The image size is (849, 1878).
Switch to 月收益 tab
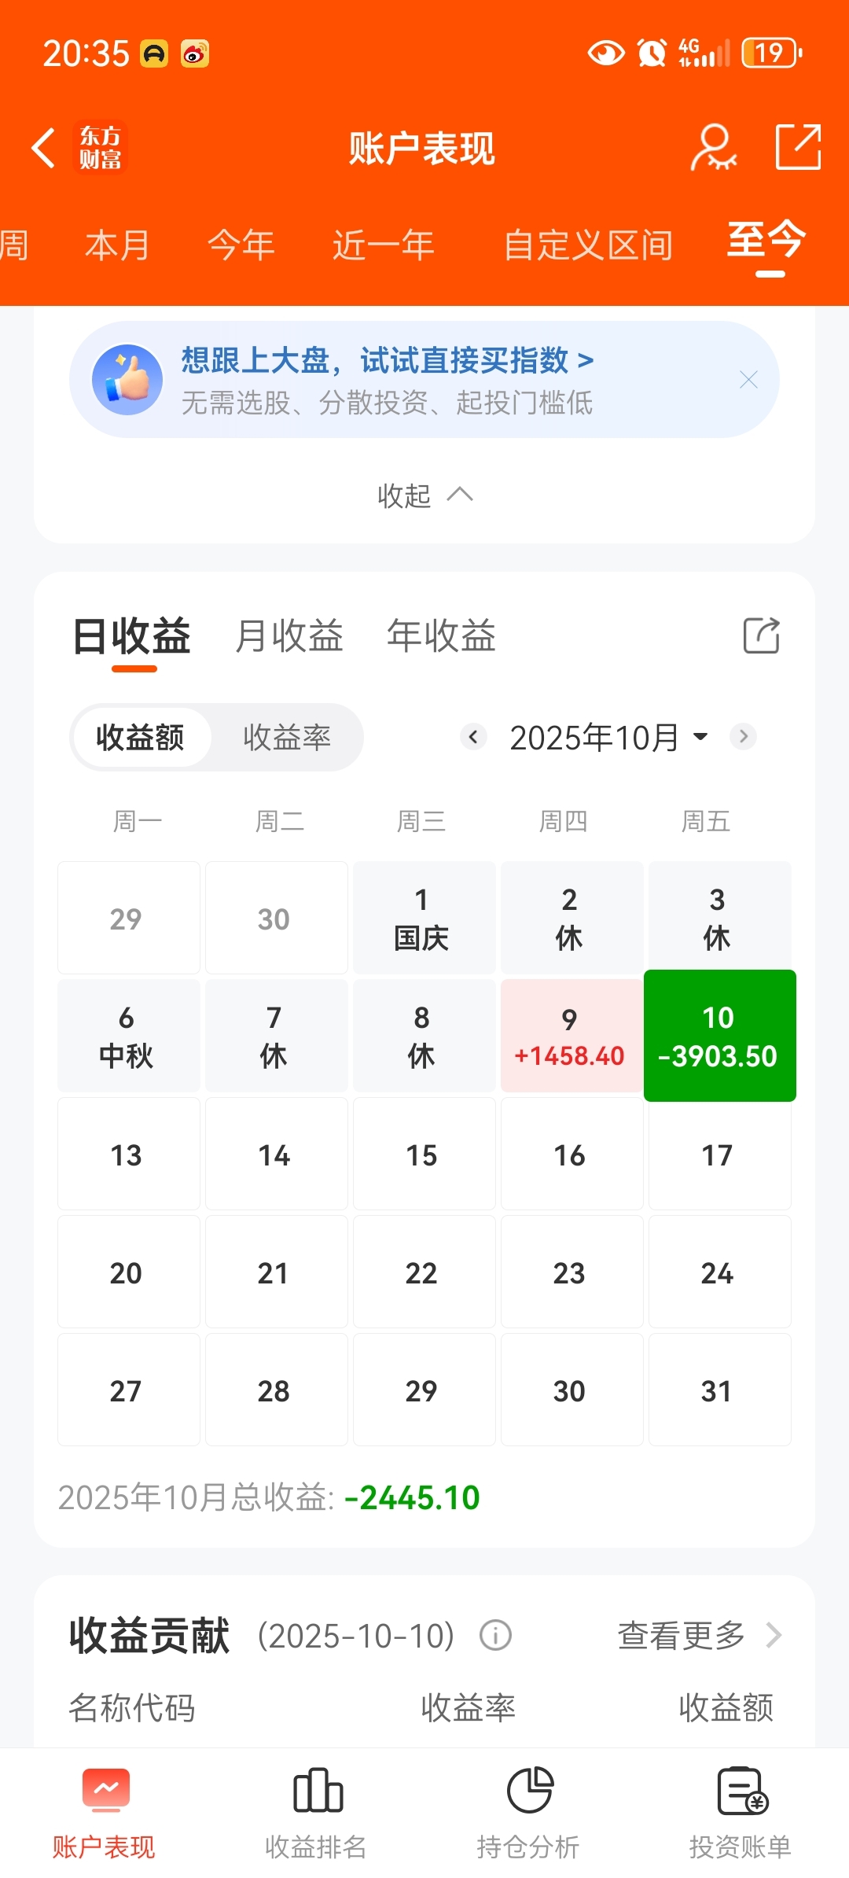click(x=289, y=635)
